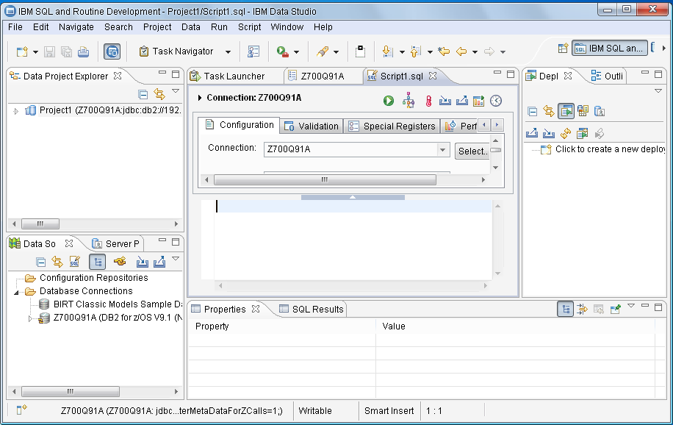673x425 pixels.
Task: Toggle Show Categories button in Properties panel
Action: coord(565,310)
